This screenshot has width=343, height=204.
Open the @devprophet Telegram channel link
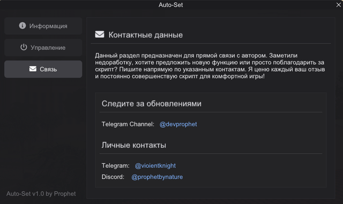(178, 124)
